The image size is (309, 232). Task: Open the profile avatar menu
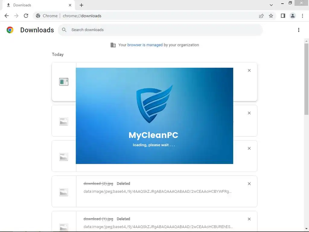coord(293,16)
